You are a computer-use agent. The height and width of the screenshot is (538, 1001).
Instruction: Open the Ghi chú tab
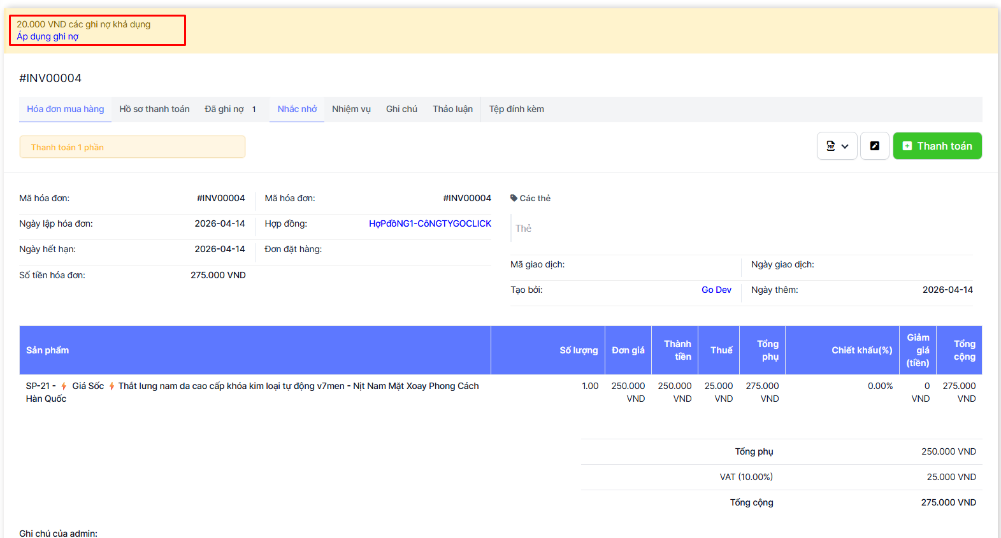(x=401, y=109)
